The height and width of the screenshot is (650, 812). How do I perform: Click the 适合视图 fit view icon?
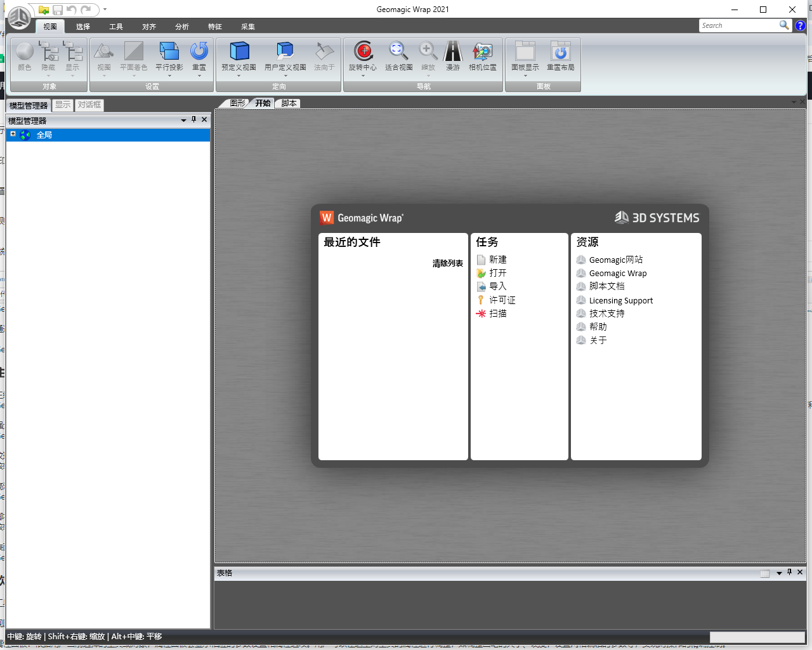[398, 51]
